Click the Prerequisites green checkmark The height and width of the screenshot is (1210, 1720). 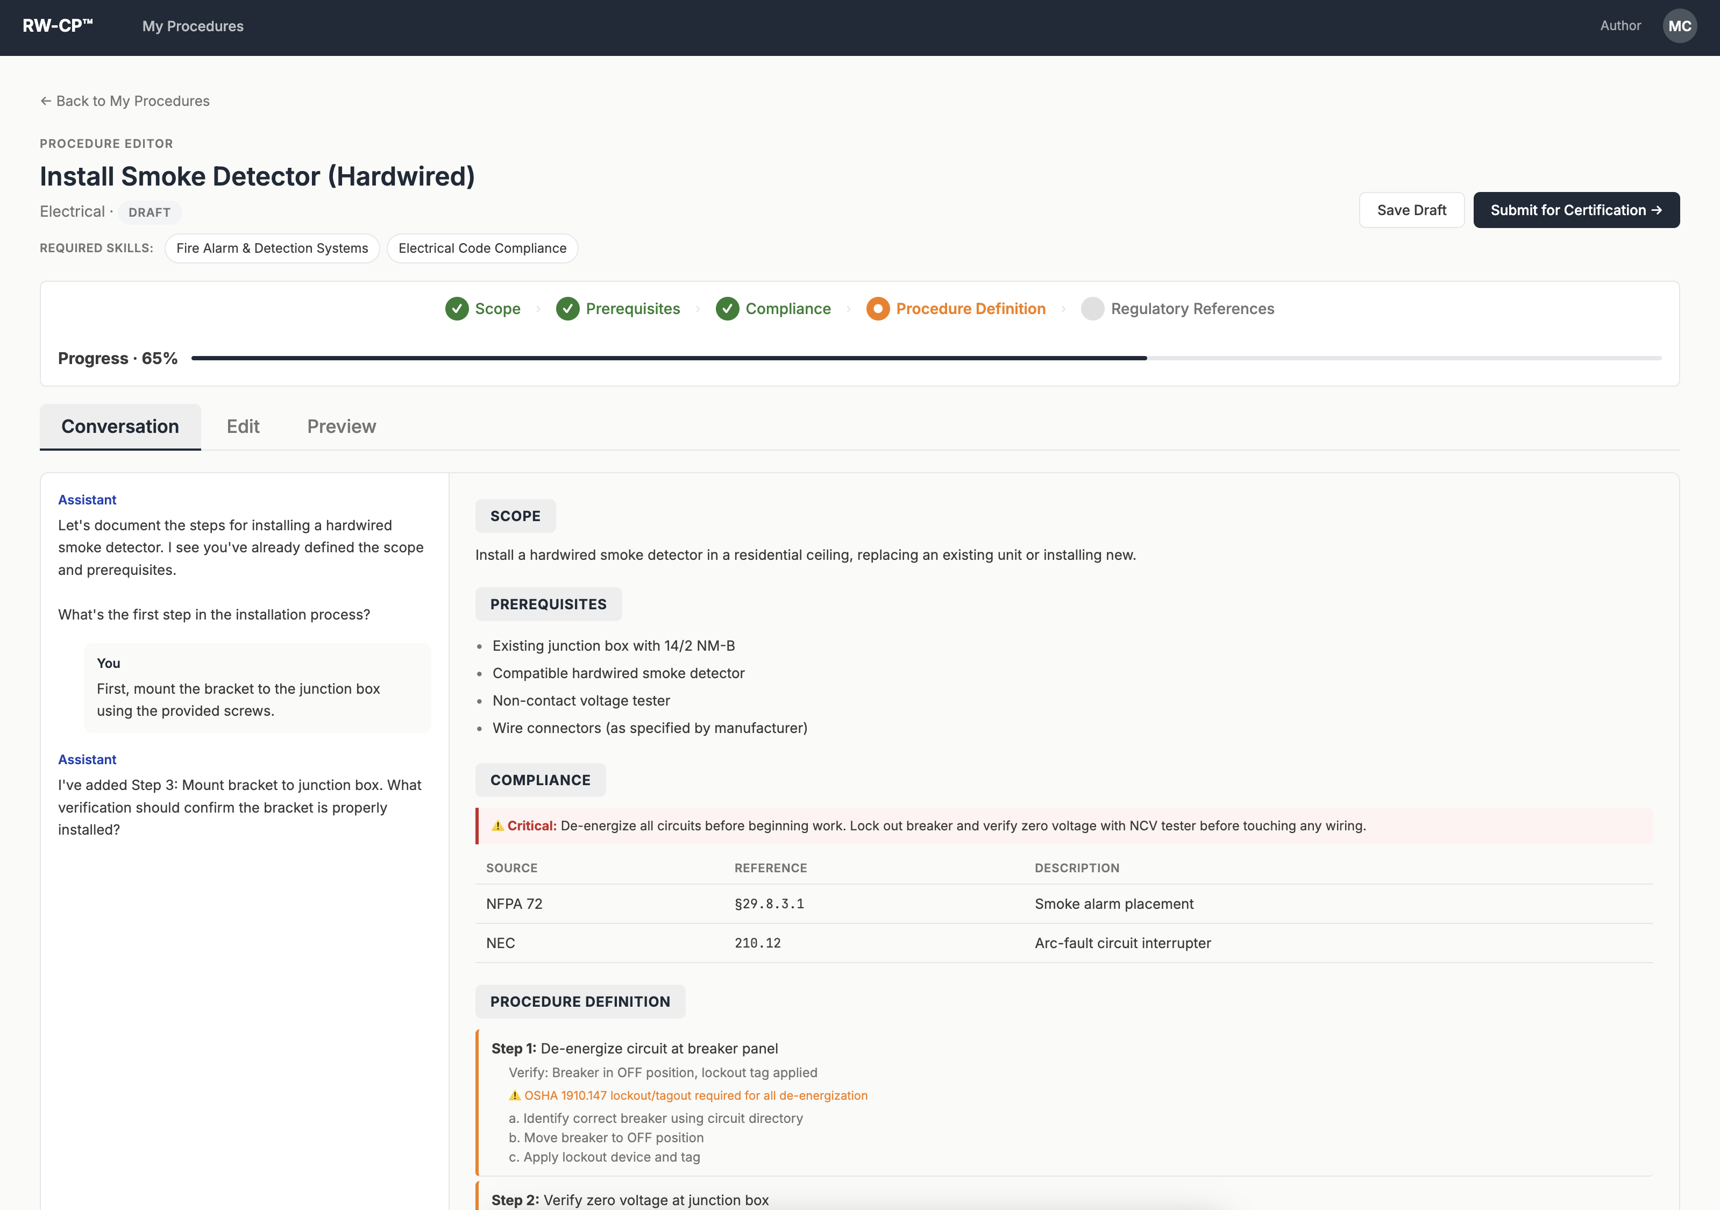pos(570,309)
